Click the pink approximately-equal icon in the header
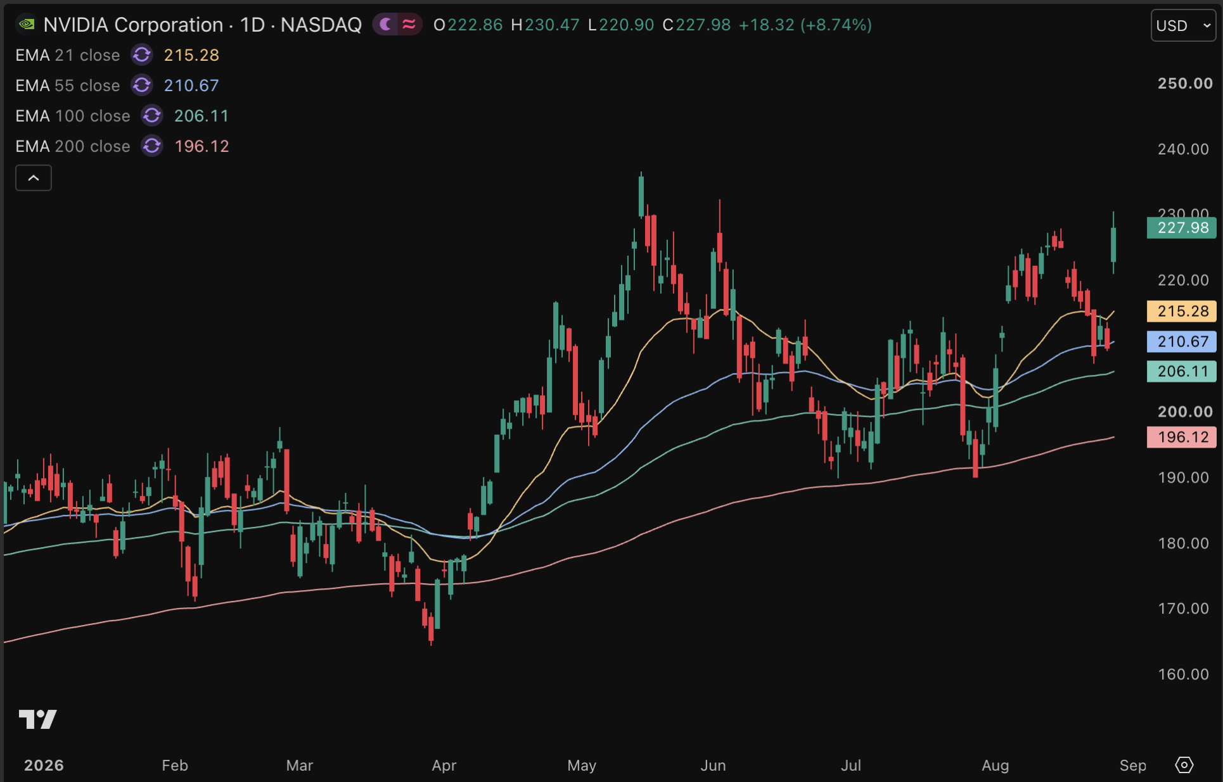This screenshot has width=1223, height=782. pyautogui.click(x=409, y=25)
